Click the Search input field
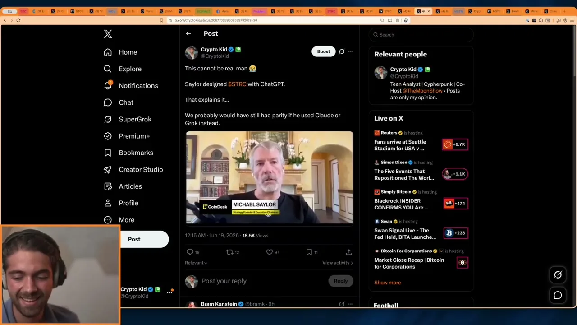Image resolution: width=577 pixels, height=325 pixels. pos(421,35)
